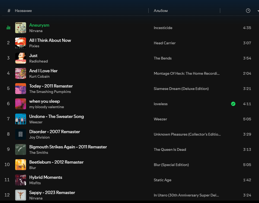Open artist Nirvana under Aneurysm

point(36,31)
